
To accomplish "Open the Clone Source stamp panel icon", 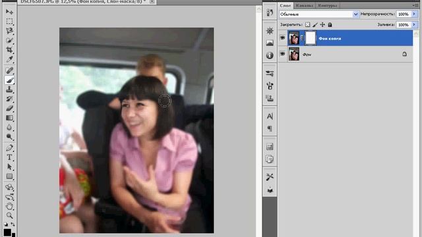I will (270, 98).
